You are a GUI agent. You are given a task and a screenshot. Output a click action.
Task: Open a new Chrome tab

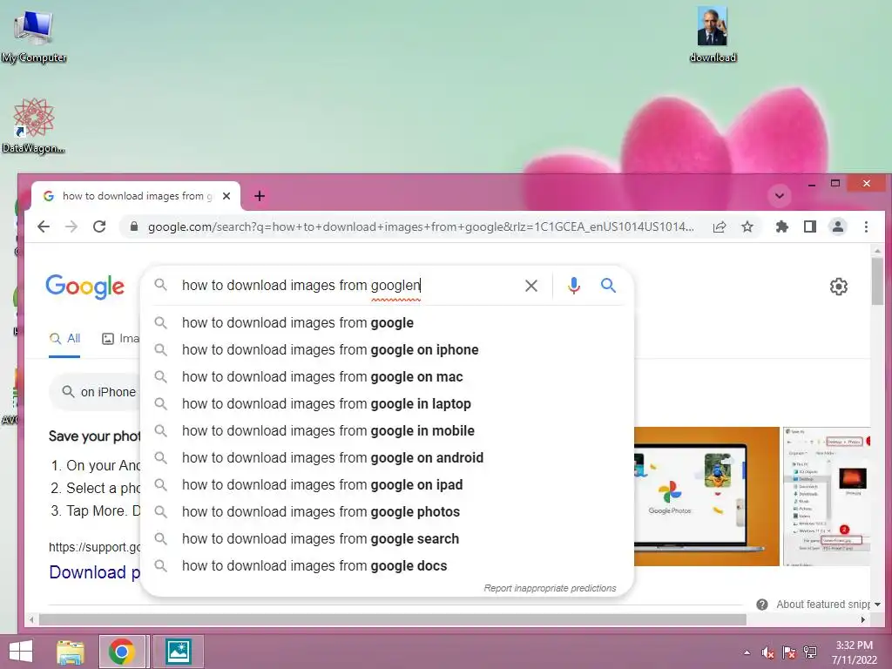[x=260, y=196]
